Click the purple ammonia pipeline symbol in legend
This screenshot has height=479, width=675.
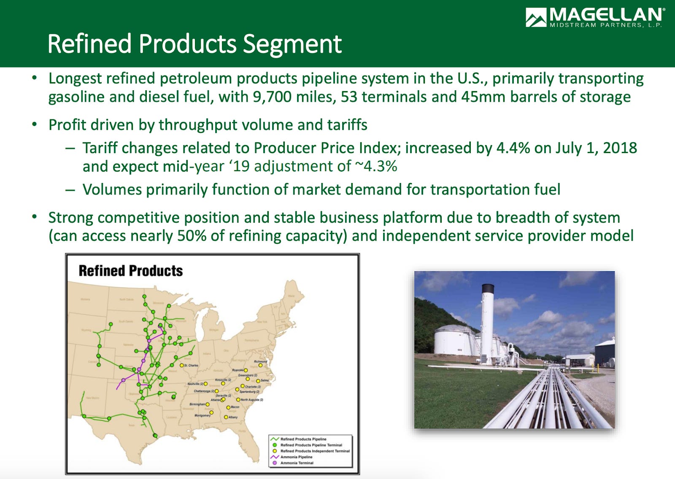click(275, 457)
